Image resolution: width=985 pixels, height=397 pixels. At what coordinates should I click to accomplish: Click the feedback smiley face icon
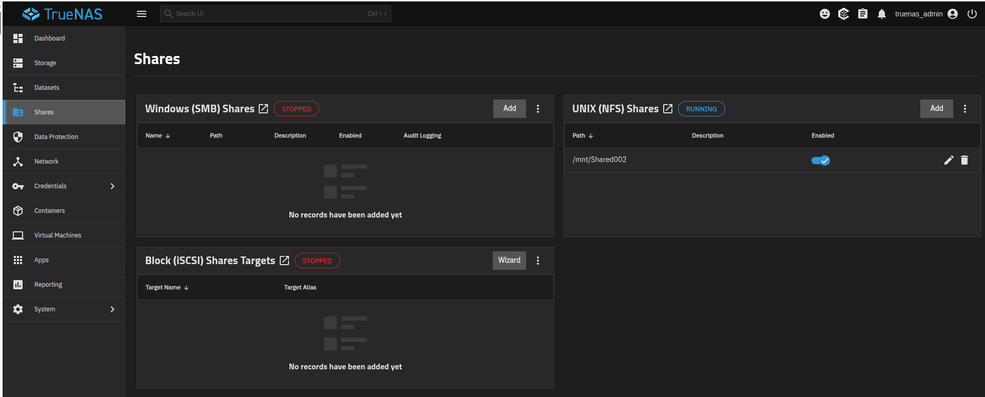(824, 14)
